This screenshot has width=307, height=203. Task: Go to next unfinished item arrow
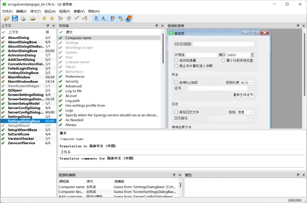click(52, 19)
